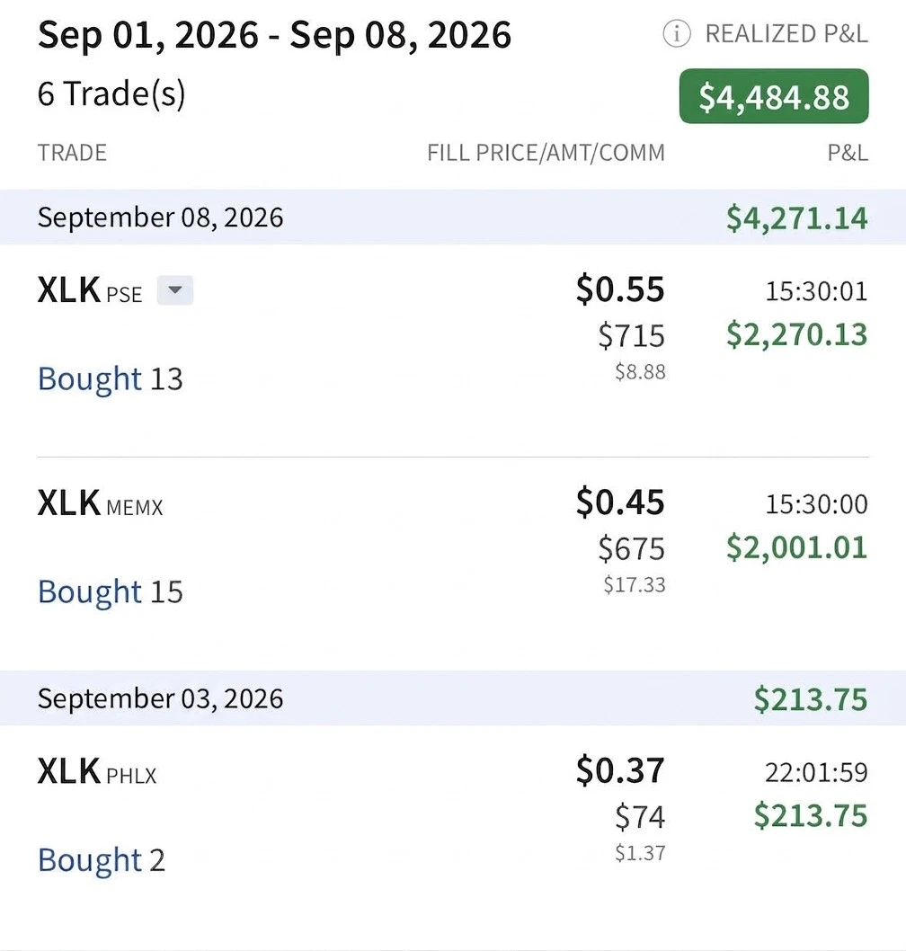Click the Bought 2 trade label

click(x=102, y=860)
